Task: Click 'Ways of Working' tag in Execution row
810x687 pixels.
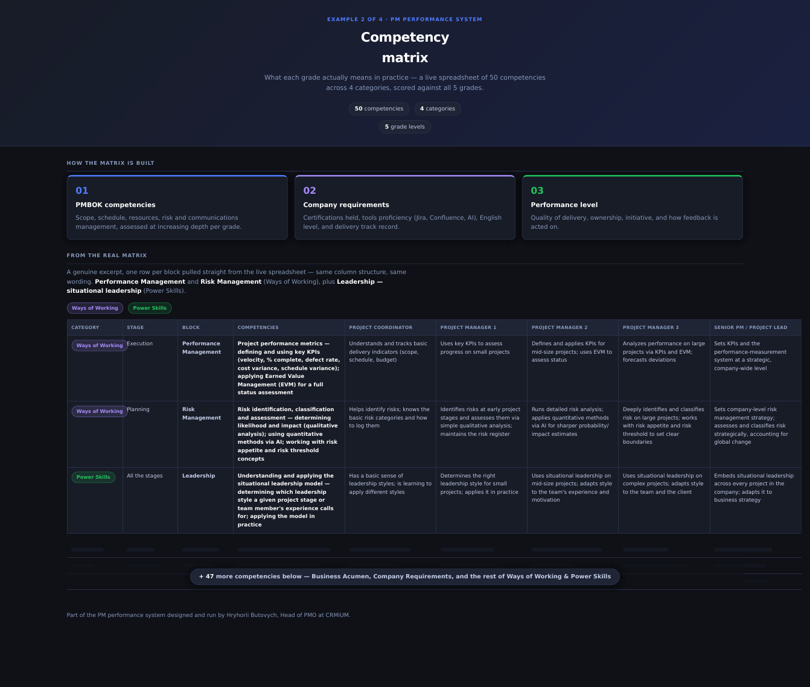Action: pos(100,345)
